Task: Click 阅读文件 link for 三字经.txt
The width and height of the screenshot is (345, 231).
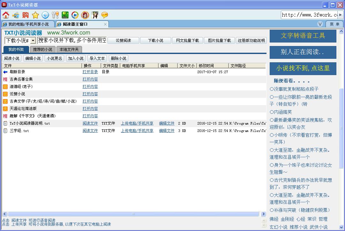Action: 90,131
